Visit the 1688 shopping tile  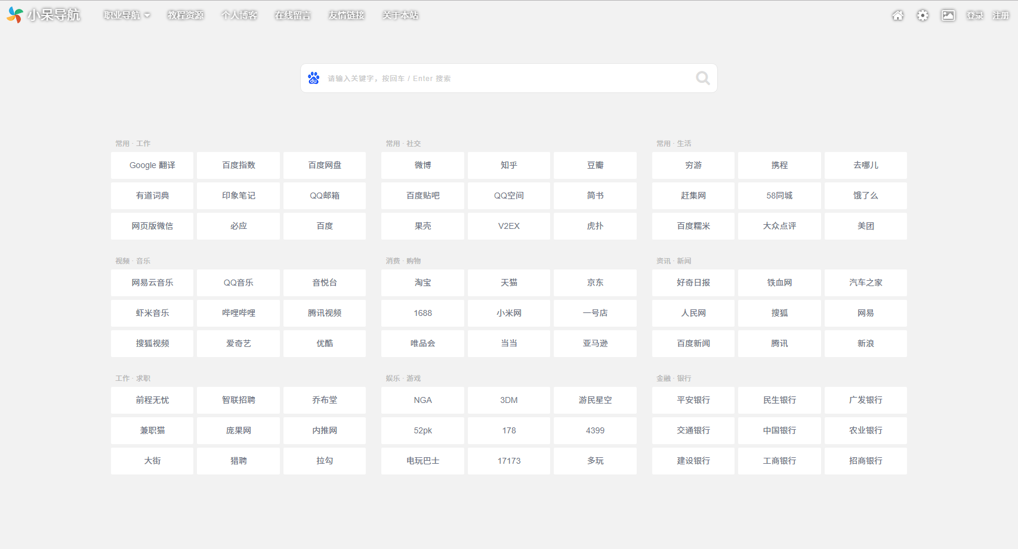pos(422,313)
